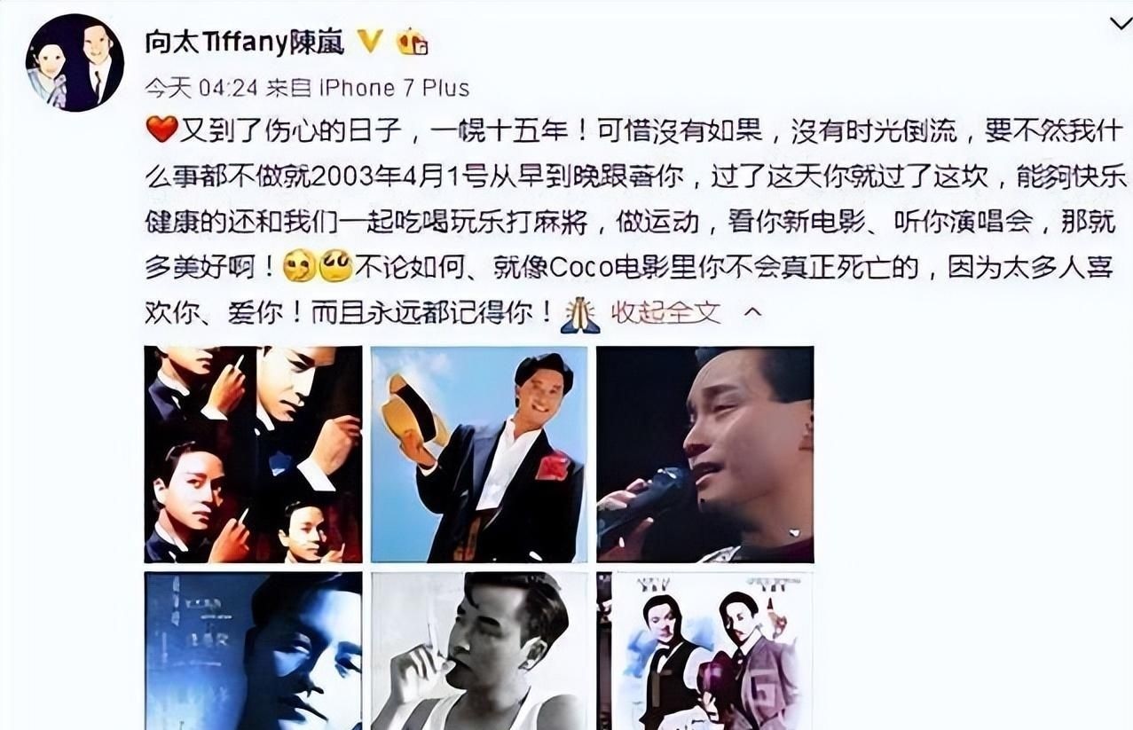This screenshot has height=730, width=1133.
Task: Click the membership badge beside the username
Action: [412, 41]
